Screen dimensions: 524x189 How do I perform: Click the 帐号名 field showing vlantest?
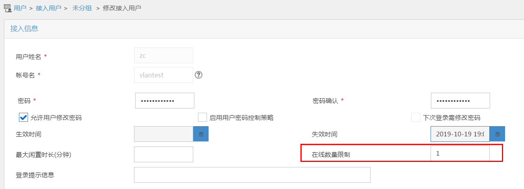164,75
